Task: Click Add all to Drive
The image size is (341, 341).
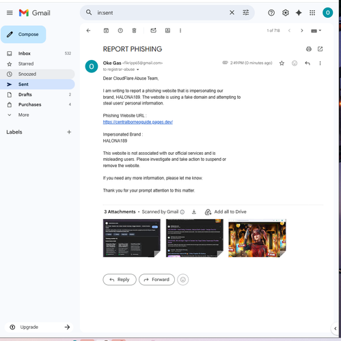Action: coord(226,212)
